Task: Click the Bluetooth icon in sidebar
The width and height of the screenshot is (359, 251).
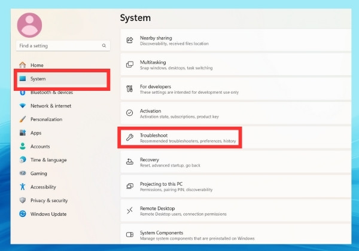Action: 23,93
